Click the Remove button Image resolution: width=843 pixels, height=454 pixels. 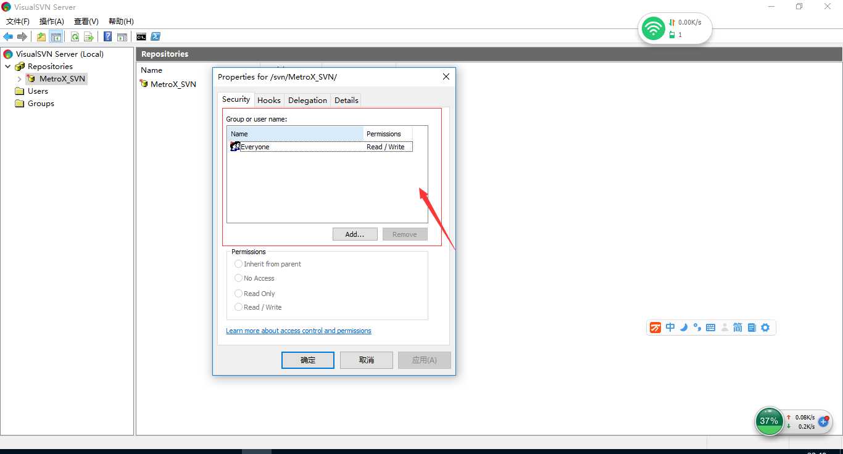405,234
